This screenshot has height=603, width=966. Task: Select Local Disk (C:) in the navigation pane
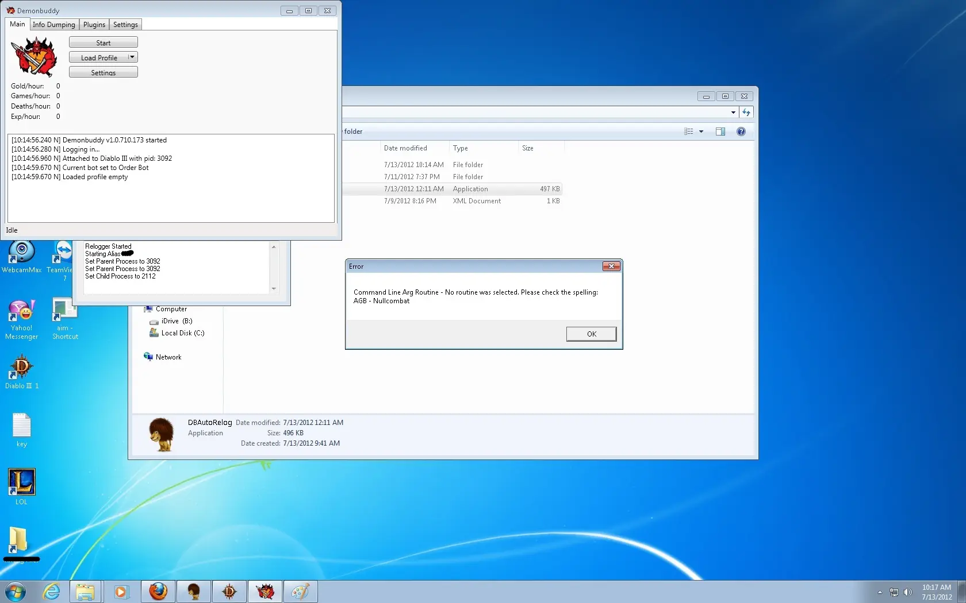(x=177, y=333)
